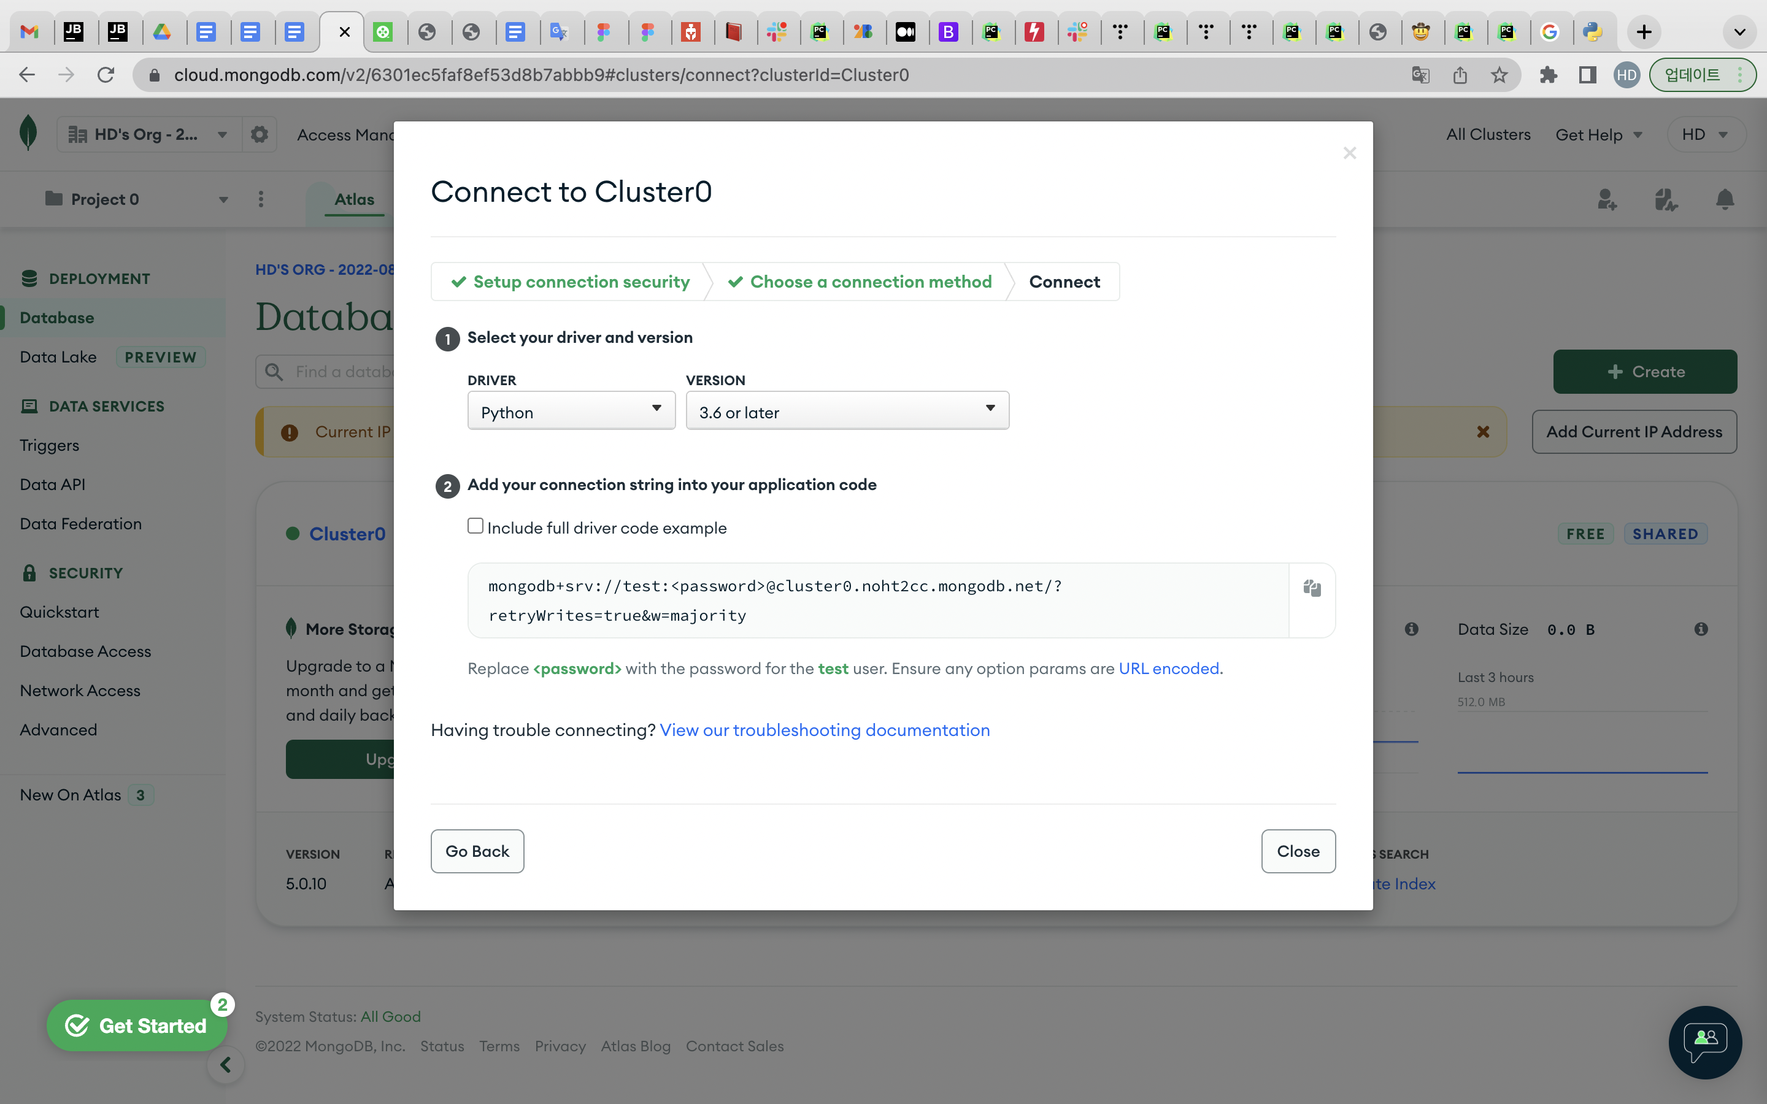
Task: Toggle the browser side panel icon
Action: coord(1587,74)
